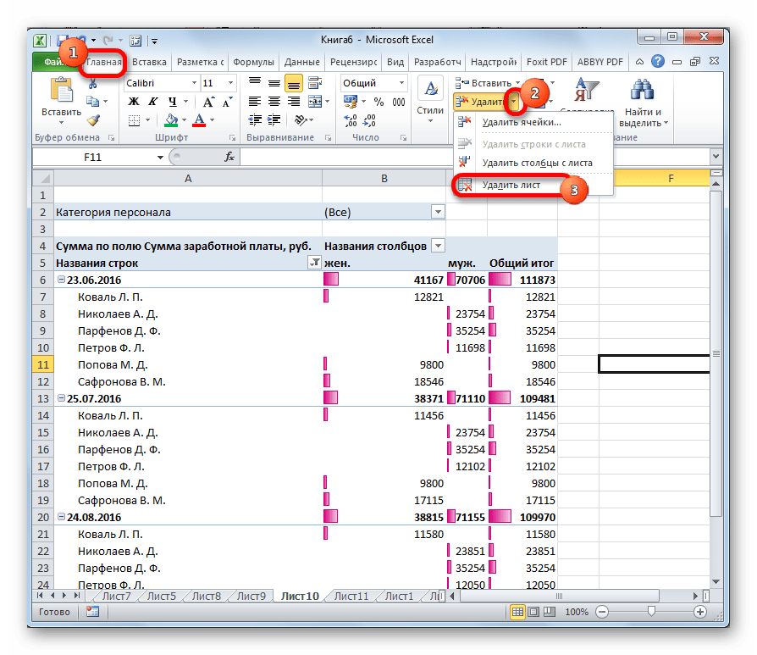This screenshot has height=655, width=757.
Task: Apply percent style format
Action: pyautogui.click(x=379, y=102)
